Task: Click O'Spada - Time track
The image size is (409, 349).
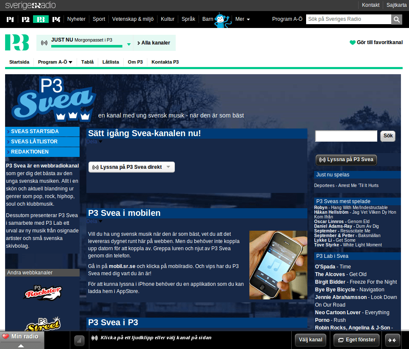Action: pyautogui.click(x=333, y=267)
